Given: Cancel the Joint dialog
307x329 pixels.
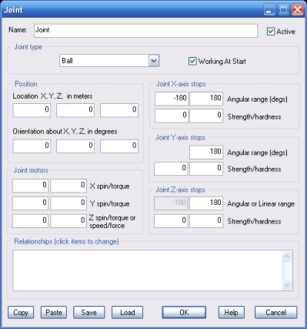Looking at the screenshot, I should pyautogui.click(x=276, y=313).
